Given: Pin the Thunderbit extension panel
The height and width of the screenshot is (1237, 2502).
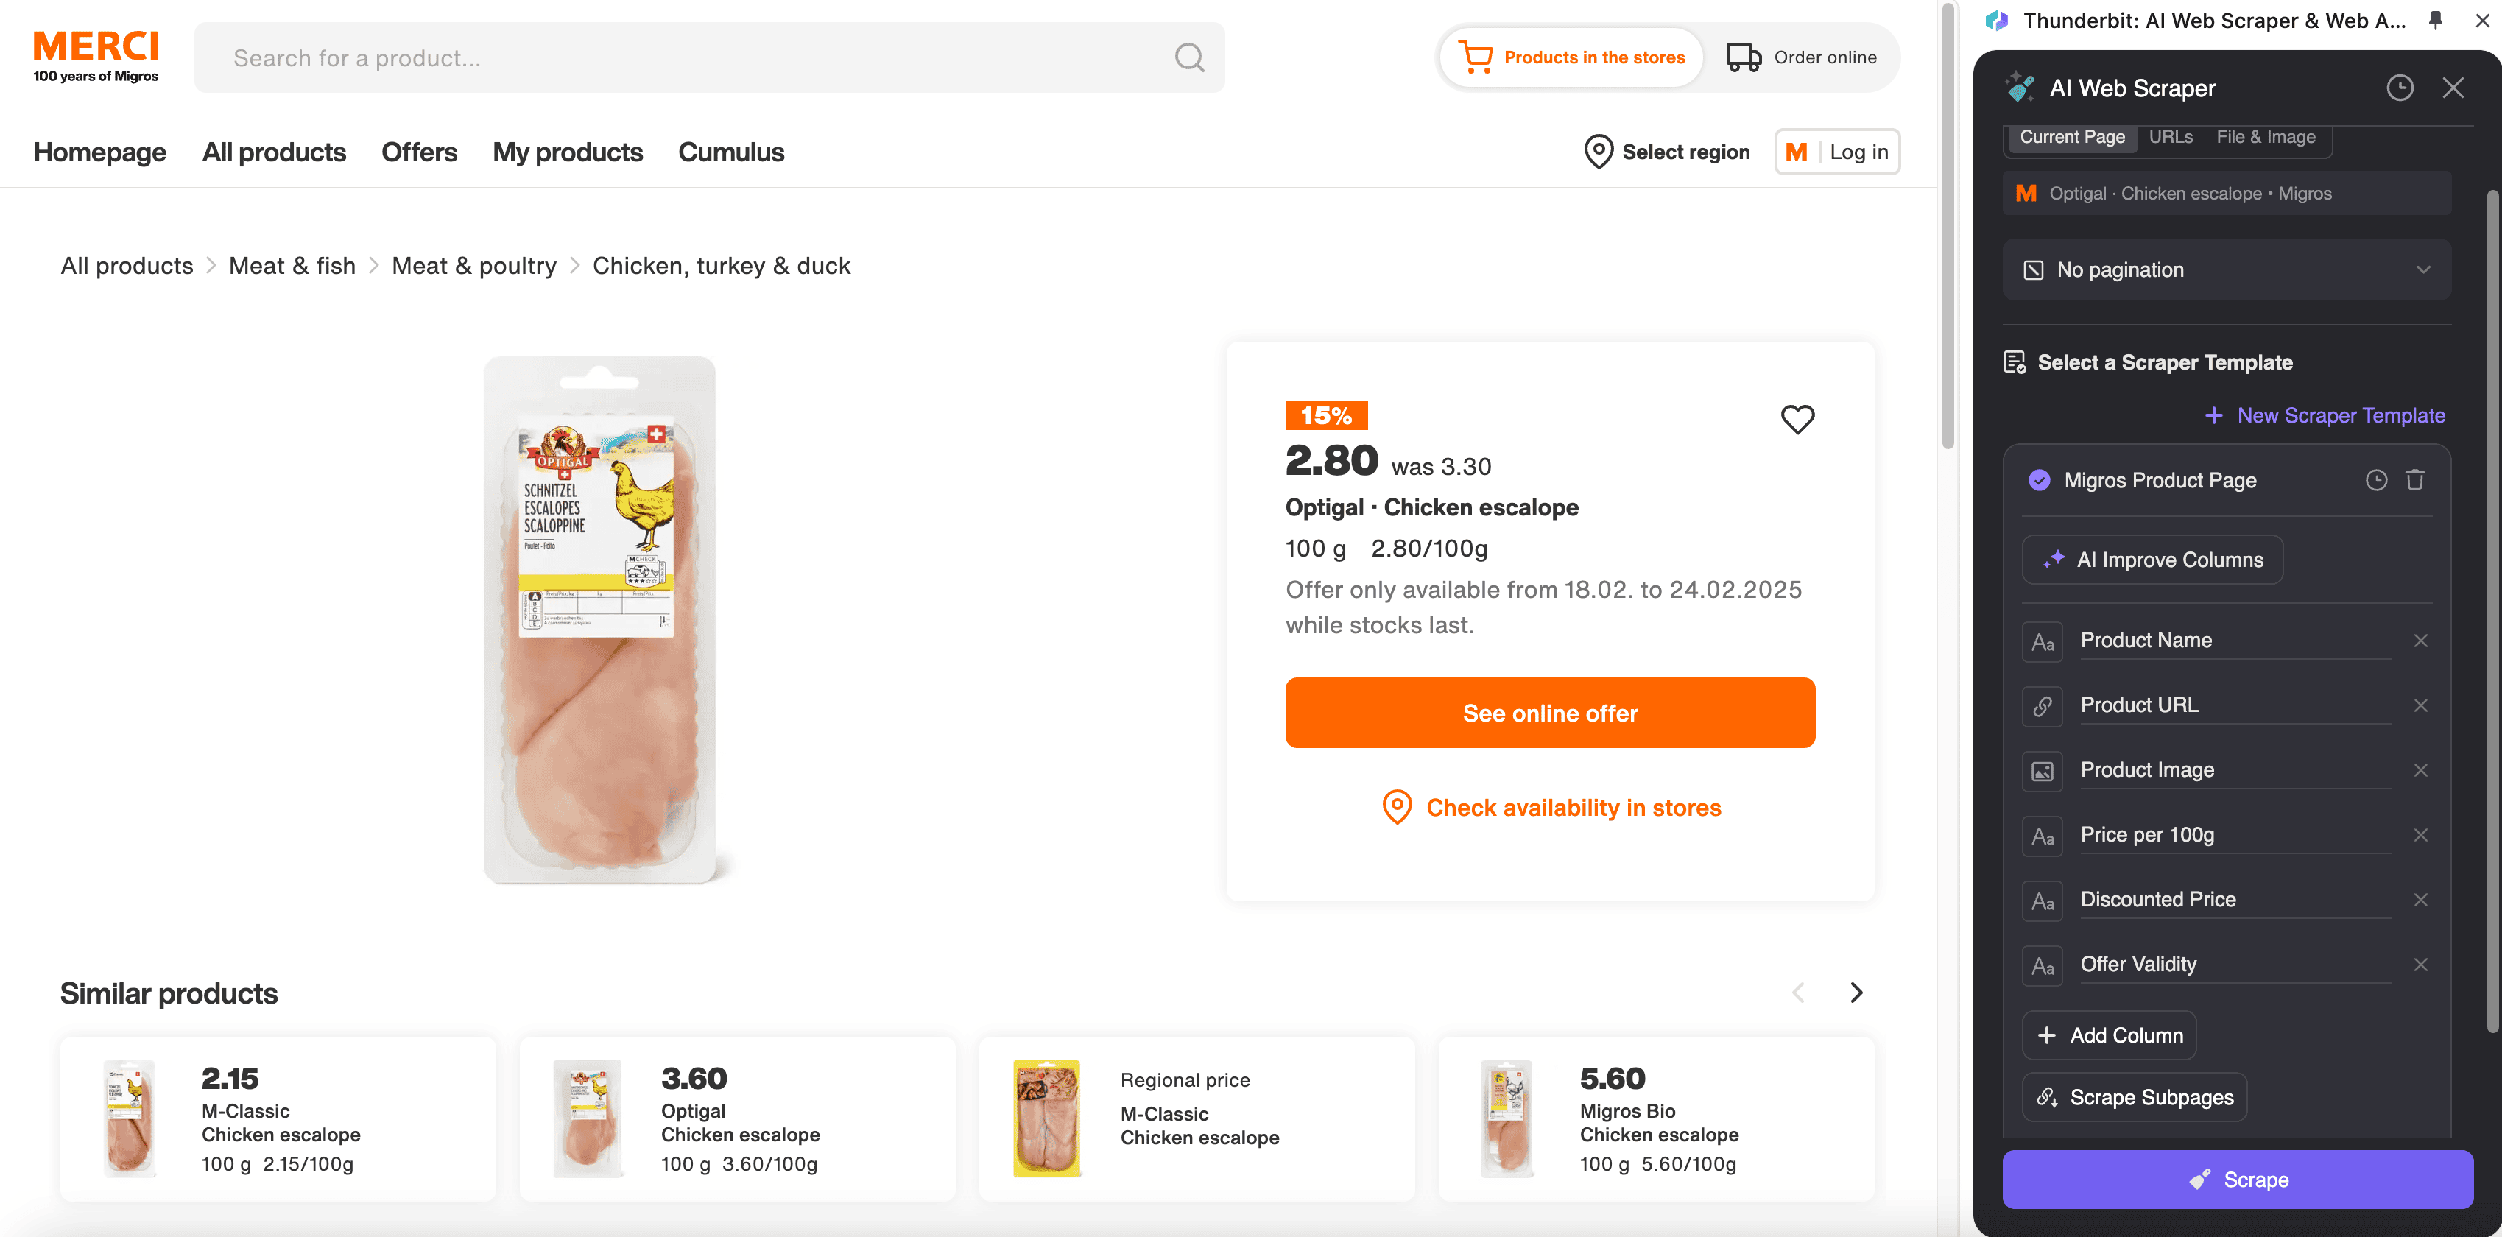Looking at the screenshot, I should point(2435,21).
